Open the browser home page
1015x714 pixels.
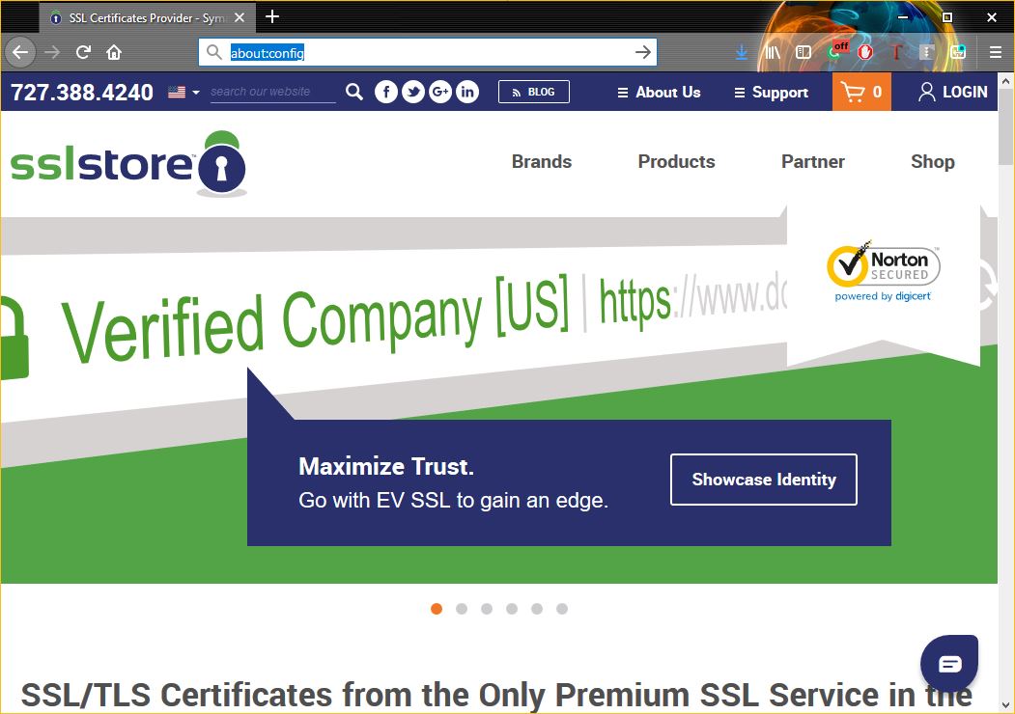[114, 52]
